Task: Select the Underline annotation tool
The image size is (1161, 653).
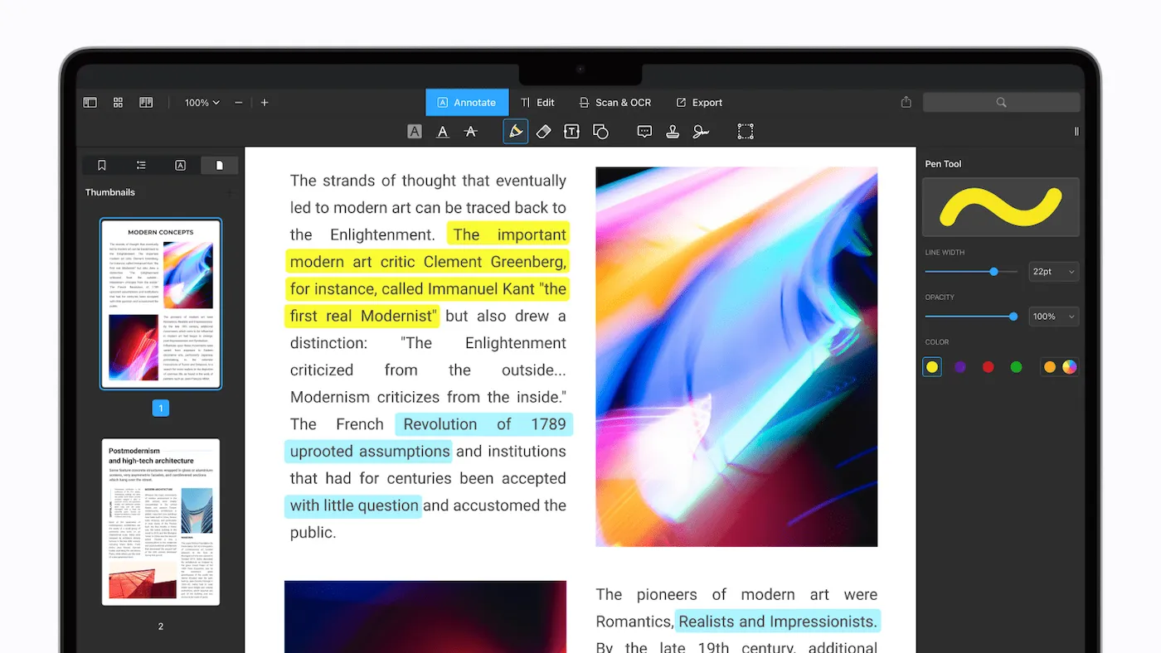Action: (442, 131)
